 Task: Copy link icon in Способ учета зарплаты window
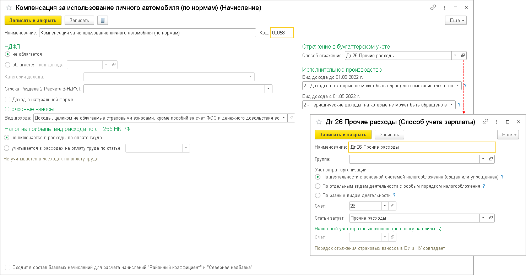point(486,122)
